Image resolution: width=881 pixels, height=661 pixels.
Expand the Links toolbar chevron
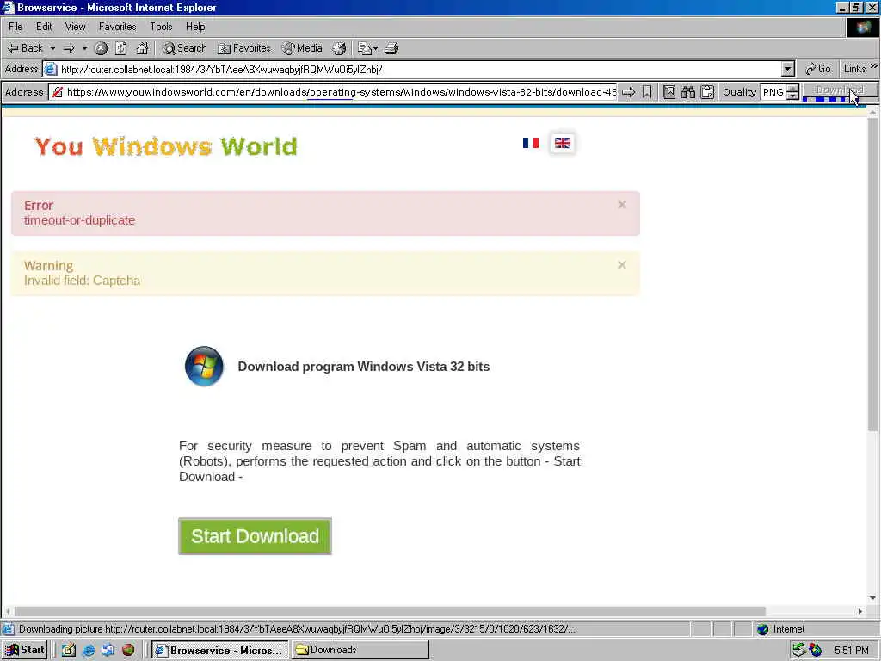coord(874,67)
